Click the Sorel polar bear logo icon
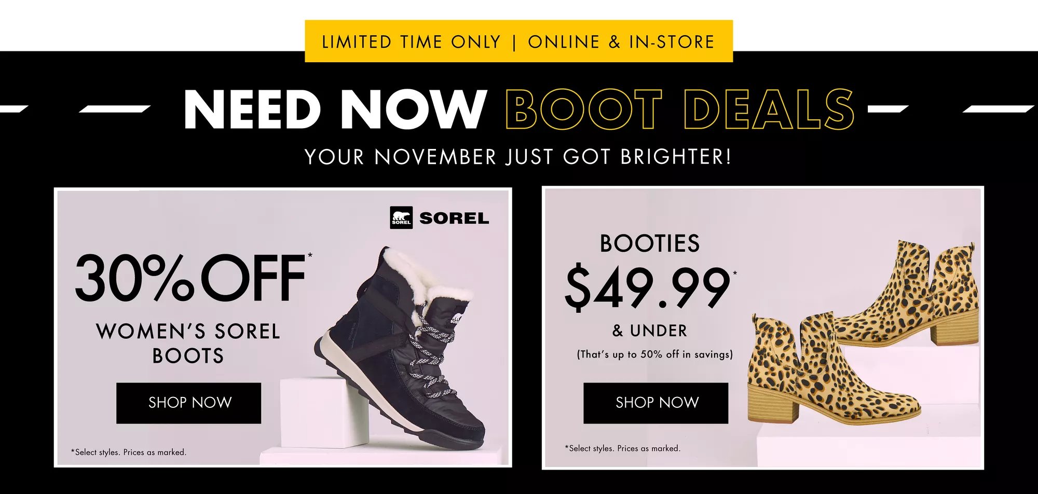1038x494 pixels. [401, 218]
